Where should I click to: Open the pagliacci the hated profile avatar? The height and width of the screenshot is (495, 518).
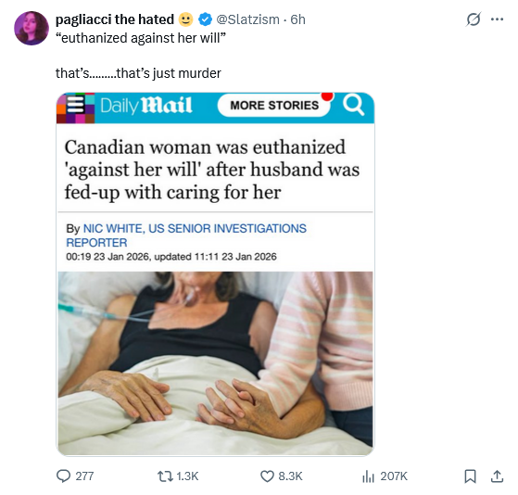32,28
